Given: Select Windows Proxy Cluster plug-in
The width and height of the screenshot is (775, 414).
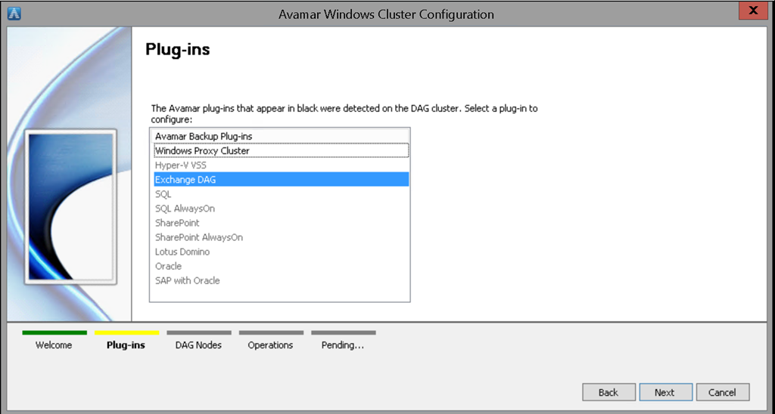Looking at the screenshot, I should (x=282, y=150).
